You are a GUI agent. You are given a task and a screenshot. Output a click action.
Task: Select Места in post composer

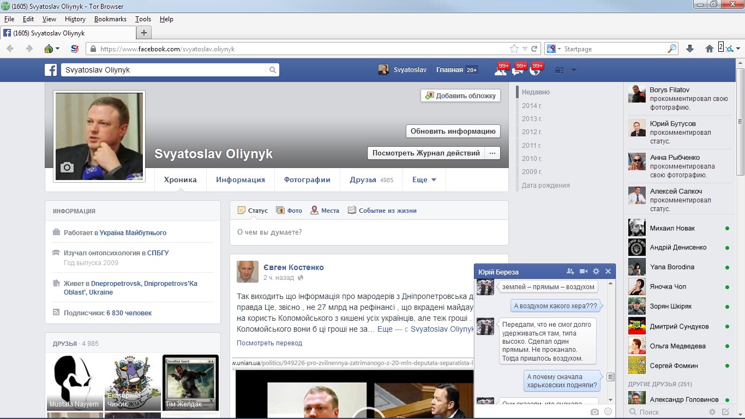[x=325, y=211]
